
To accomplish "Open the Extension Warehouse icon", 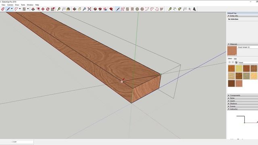I will pyautogui.click(x=100, y=9).
